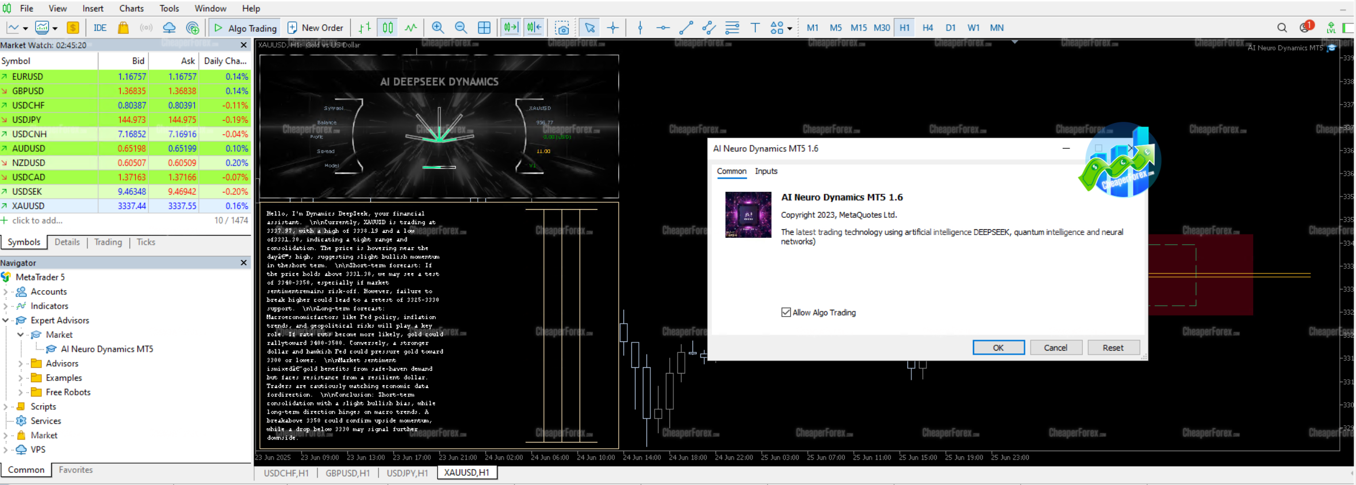This screenshot has width=1356, height=485.
Task: Select the D1 timeframe
Action: tap(951, 28)
